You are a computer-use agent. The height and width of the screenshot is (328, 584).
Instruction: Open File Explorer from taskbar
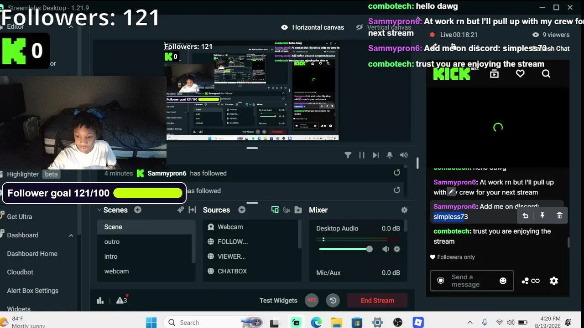coord(337,323)
